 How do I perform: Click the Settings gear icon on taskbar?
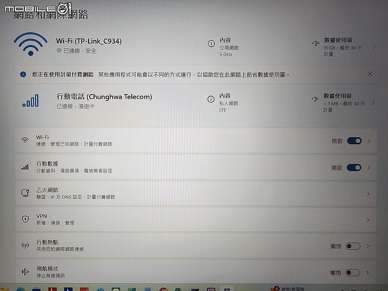click(226, 289)
